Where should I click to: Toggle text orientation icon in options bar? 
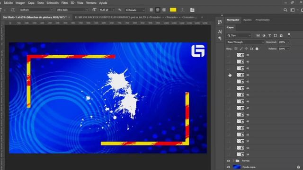pyautogui.click(x=13, y=10)
